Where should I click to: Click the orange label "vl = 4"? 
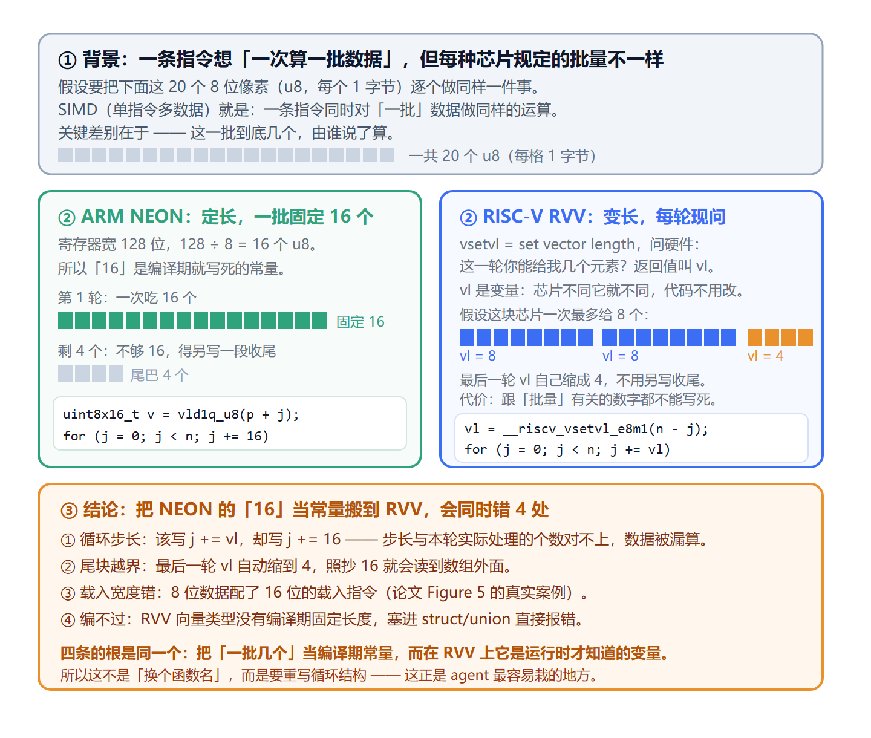tap(765, 356)
